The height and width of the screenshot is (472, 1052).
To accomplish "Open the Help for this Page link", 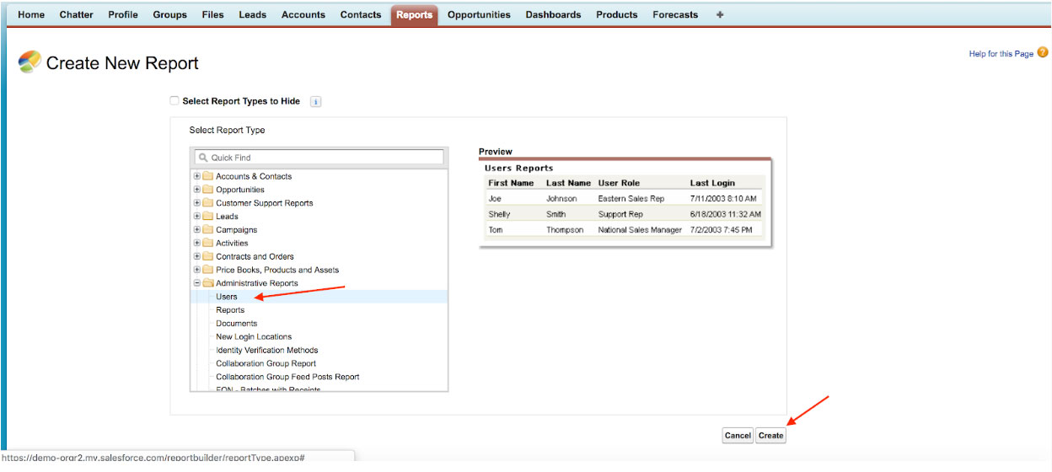I will coord(1001,54).
